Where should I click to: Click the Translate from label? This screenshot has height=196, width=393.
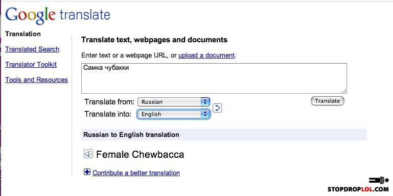(109, 102)
